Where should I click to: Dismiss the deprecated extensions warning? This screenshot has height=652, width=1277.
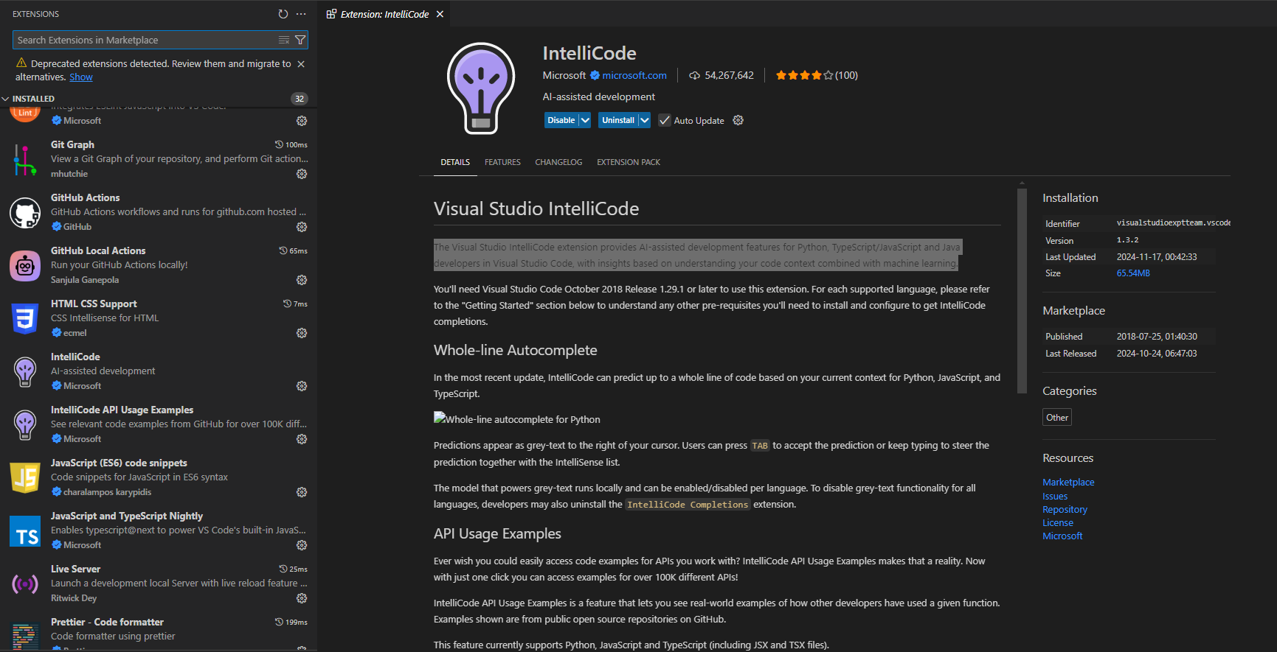301,64
